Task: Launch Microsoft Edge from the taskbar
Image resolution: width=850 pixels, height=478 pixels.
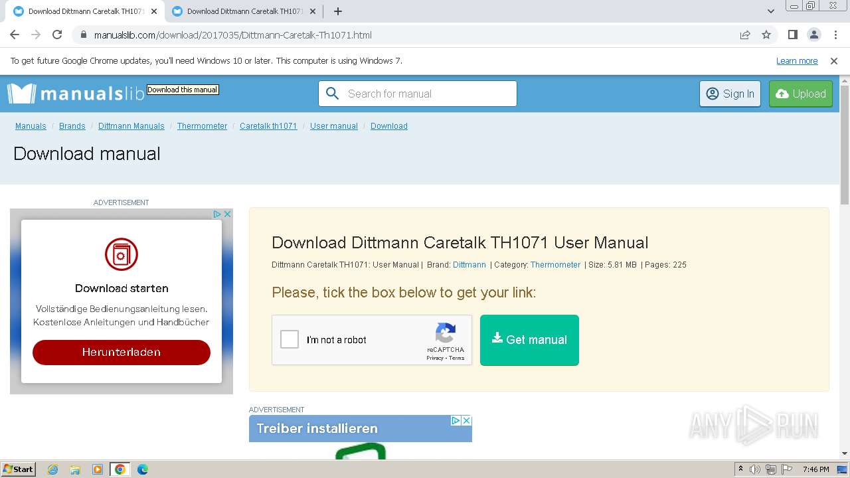Action: click(x=143, y=469)
